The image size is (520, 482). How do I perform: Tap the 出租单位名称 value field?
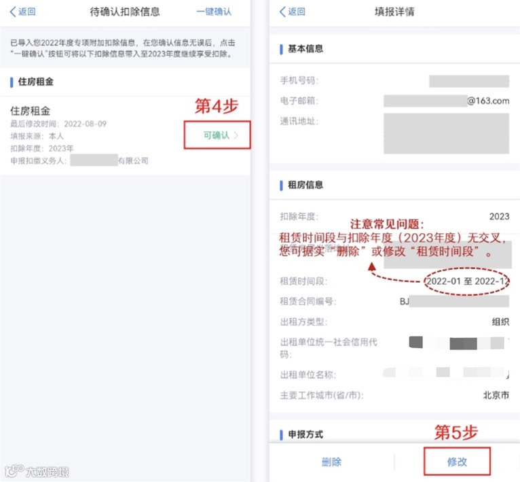click(446, 373)
